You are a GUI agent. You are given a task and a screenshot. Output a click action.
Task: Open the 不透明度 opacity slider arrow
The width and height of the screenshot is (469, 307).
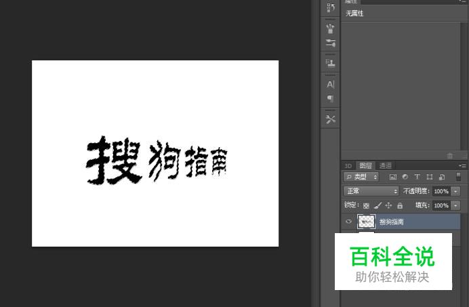point(455,191)
